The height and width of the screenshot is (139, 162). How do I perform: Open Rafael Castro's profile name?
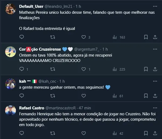pos(31,108)
